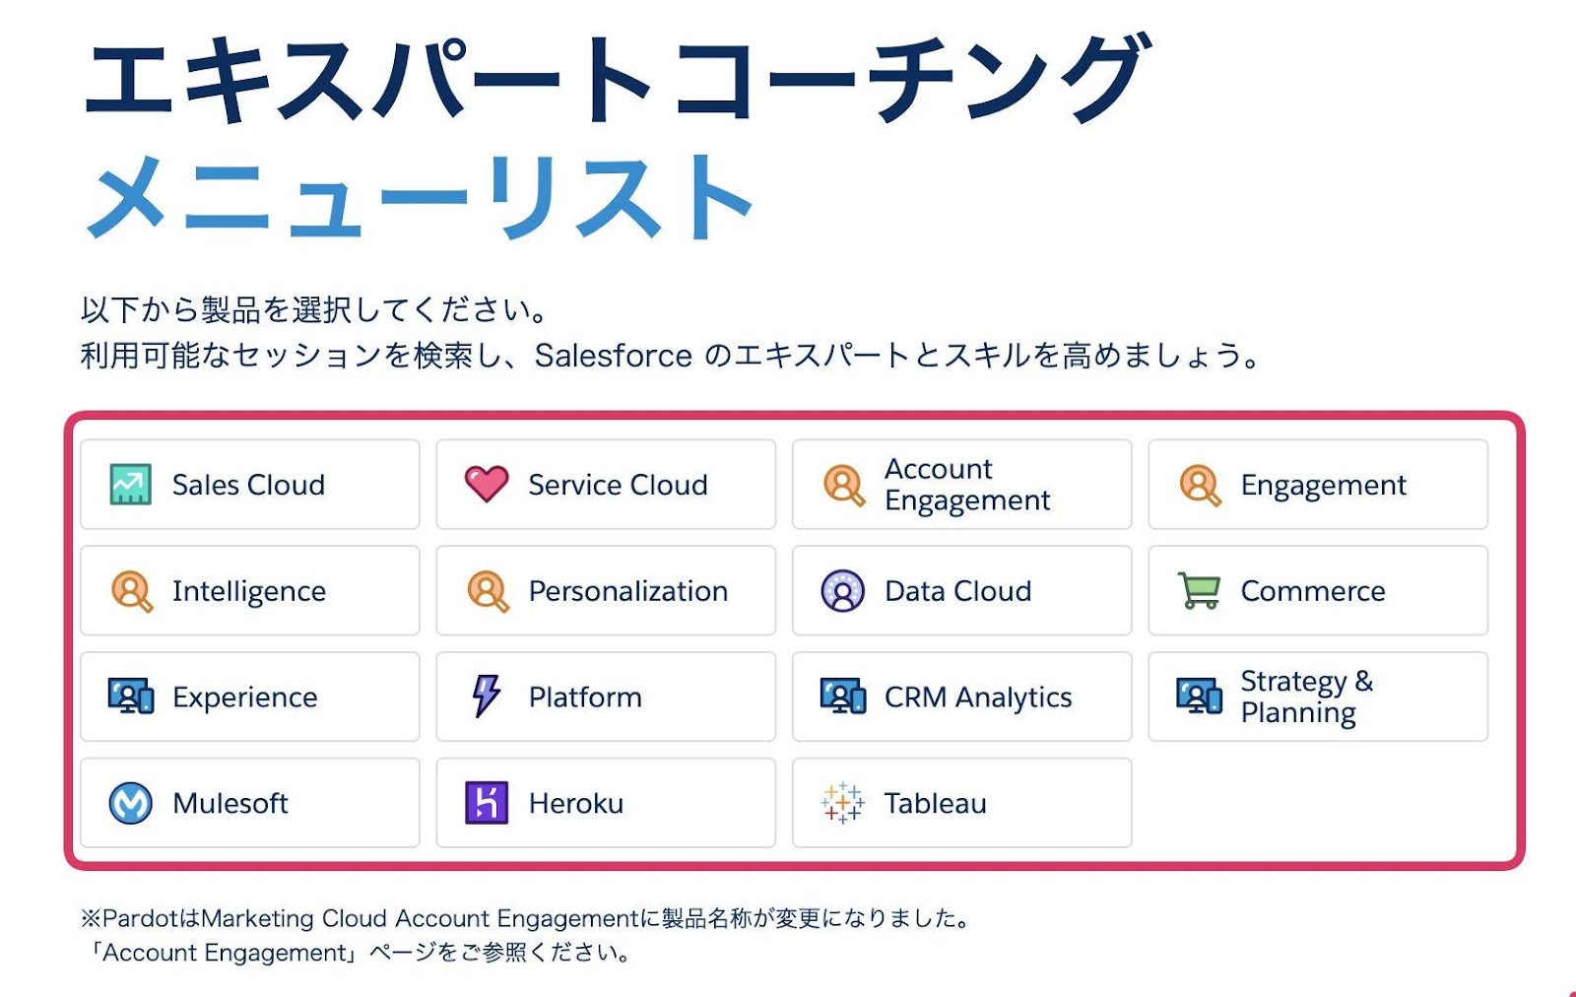Click the Platform lightning bolt icon
Viewport: 1576px width, 997px height.
[x=486, y=697]
